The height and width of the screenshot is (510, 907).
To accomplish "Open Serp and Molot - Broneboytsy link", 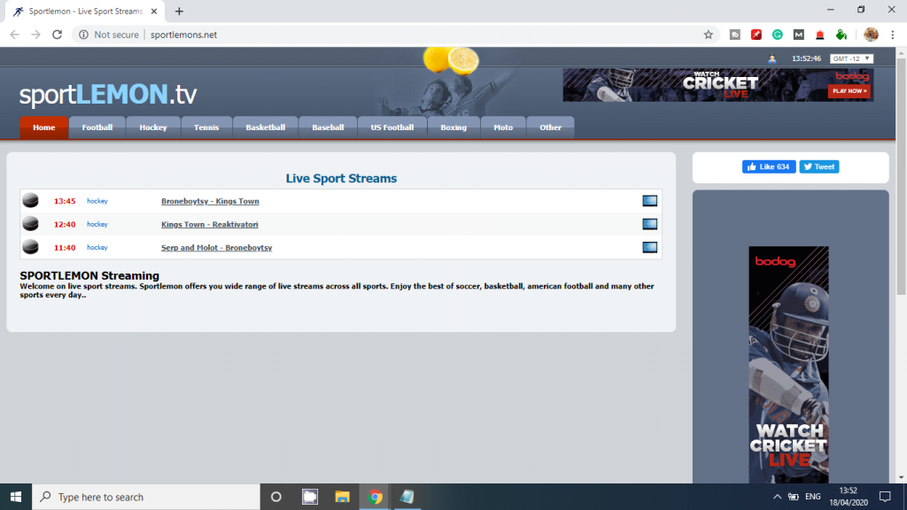I will point(216,248).
